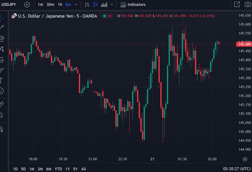252x172 pixels.
Task: Open the 5m timeframe dropdown arrow
Action: click(76, 4)
